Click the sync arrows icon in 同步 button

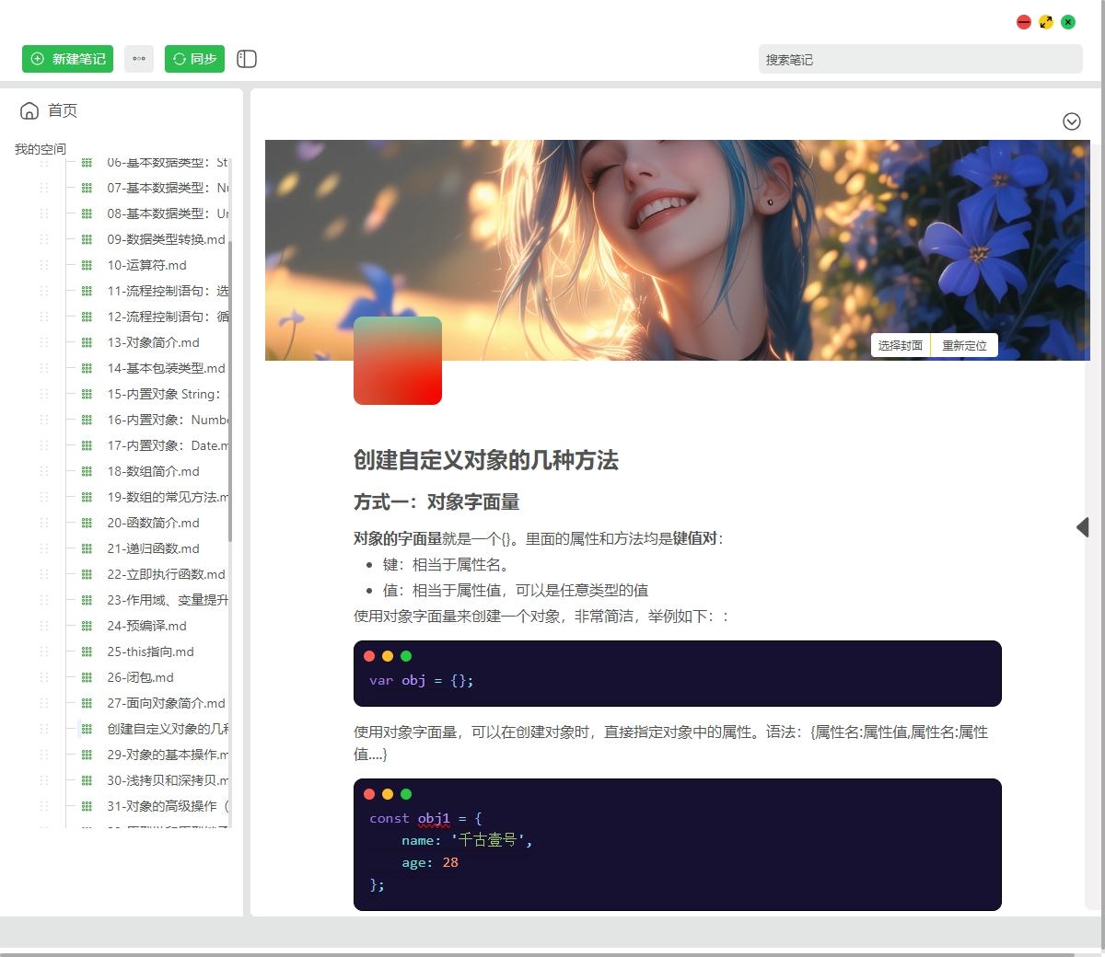coord(179,59)
